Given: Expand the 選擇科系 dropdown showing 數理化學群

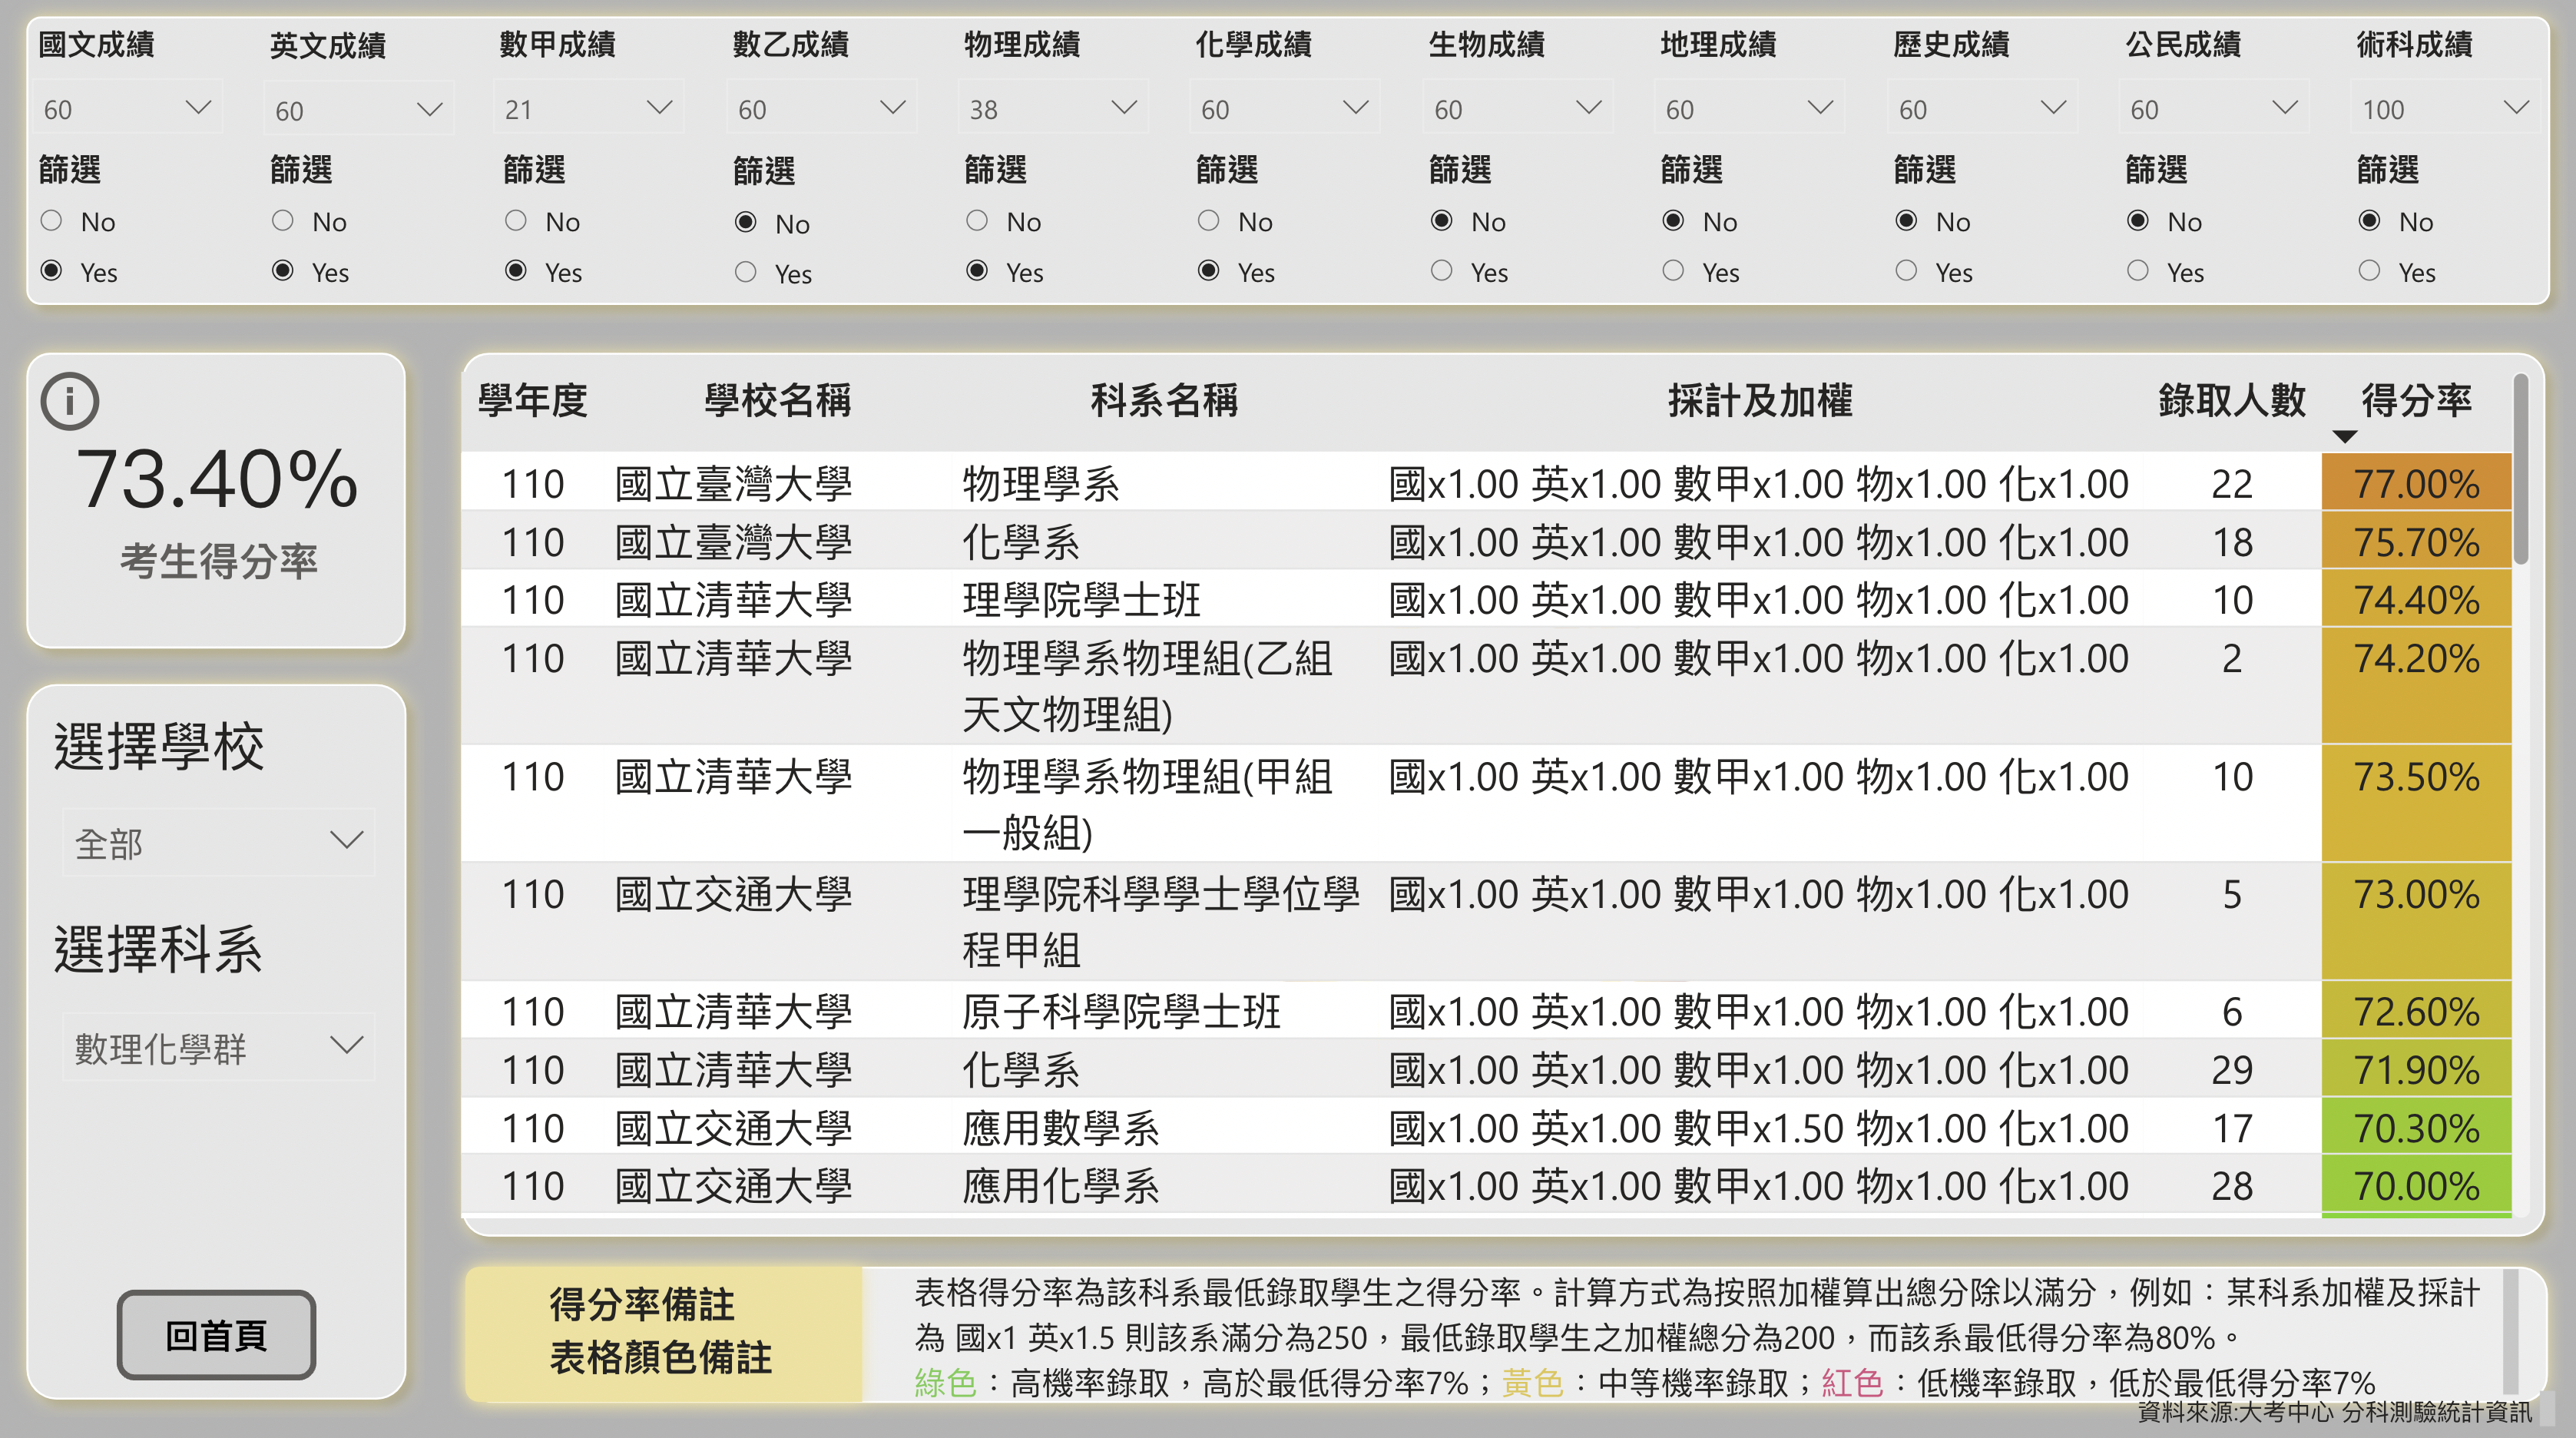Looking at the screenshot, I should click(218, 1047).
